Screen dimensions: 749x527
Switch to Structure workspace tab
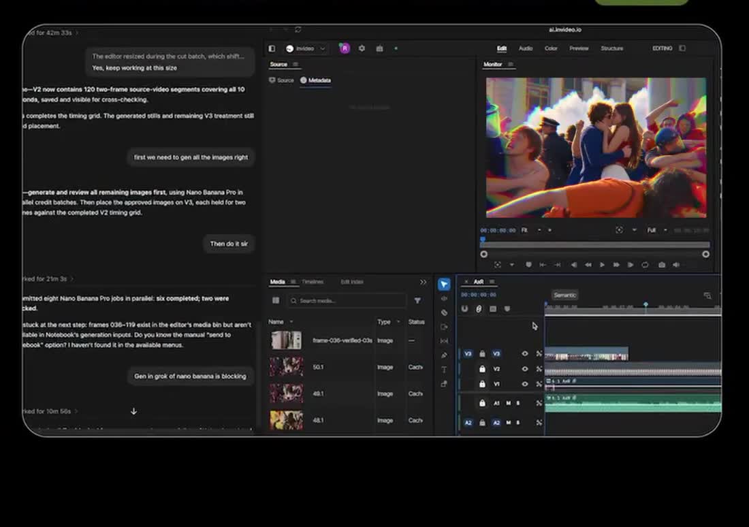(x=612, y=48)
